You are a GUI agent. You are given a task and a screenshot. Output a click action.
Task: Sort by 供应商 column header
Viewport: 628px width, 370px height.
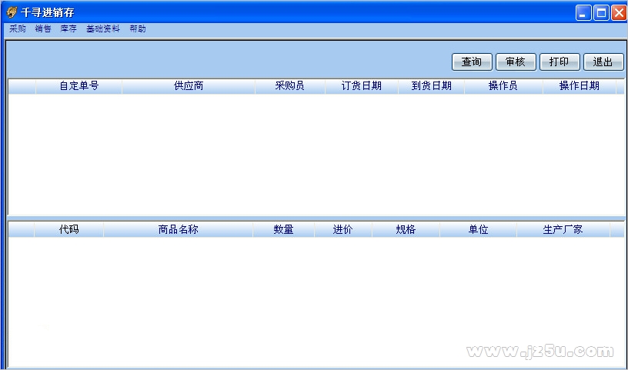[x=189, y=86]
